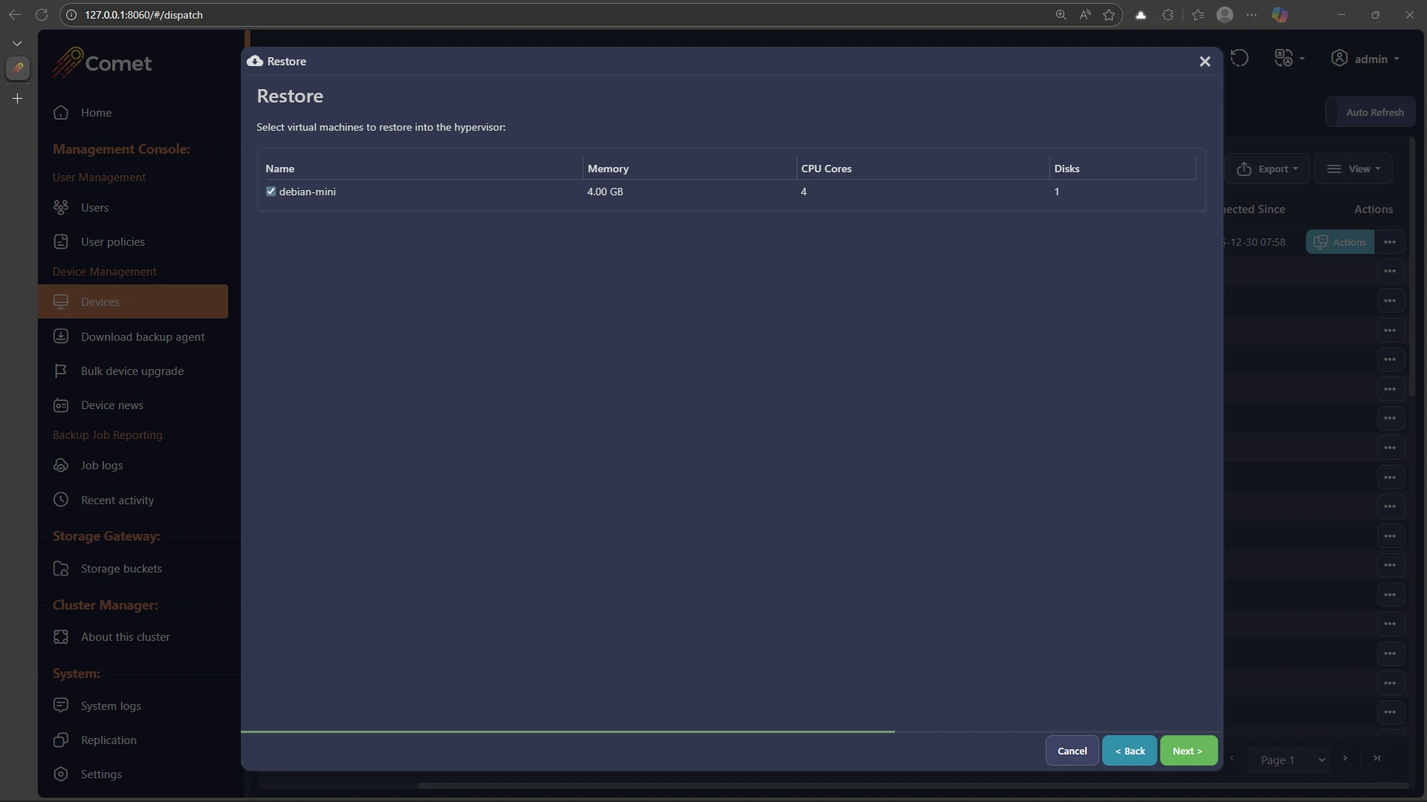
Task: Click the Users group icon
Action: coord(61,207)
